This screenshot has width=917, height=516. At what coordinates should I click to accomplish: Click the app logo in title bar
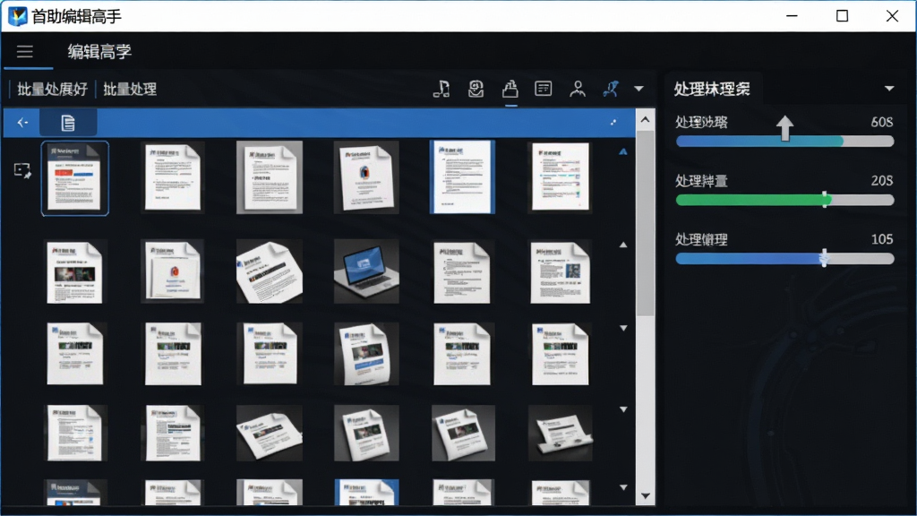(17, 16)
